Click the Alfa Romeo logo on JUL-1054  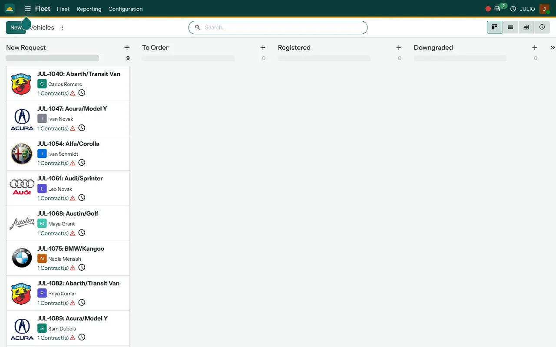(x=22, y=154)
